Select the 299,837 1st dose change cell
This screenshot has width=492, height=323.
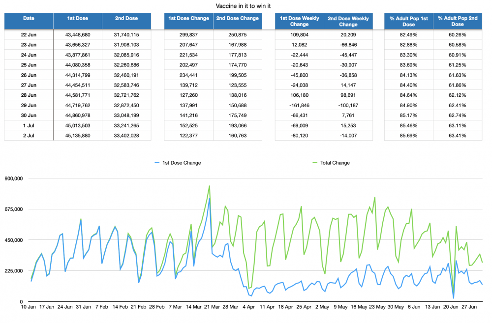point(188,35)
